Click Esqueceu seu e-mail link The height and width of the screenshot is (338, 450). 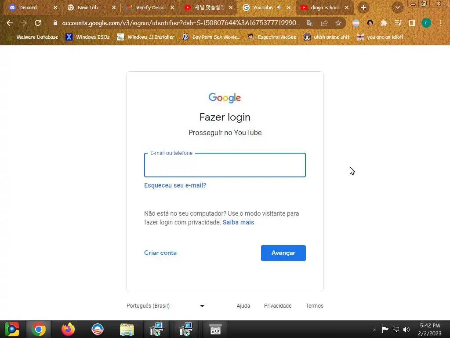[x=175, y=185]
